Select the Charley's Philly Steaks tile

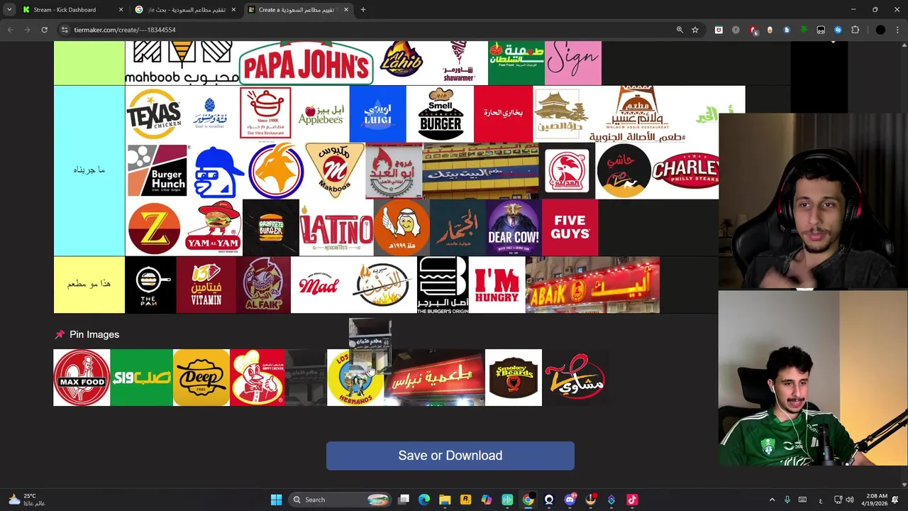tap(685, 170)
